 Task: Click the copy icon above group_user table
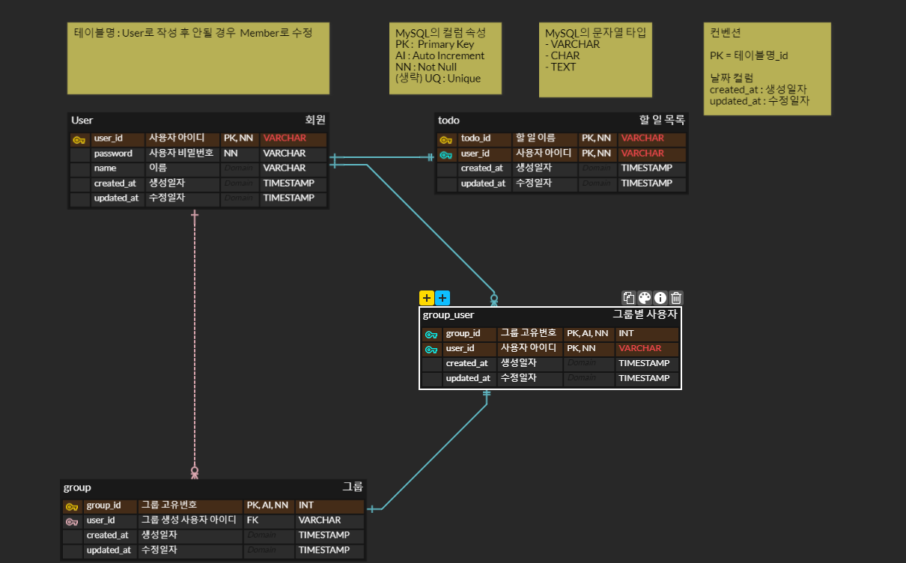point(629,297)
